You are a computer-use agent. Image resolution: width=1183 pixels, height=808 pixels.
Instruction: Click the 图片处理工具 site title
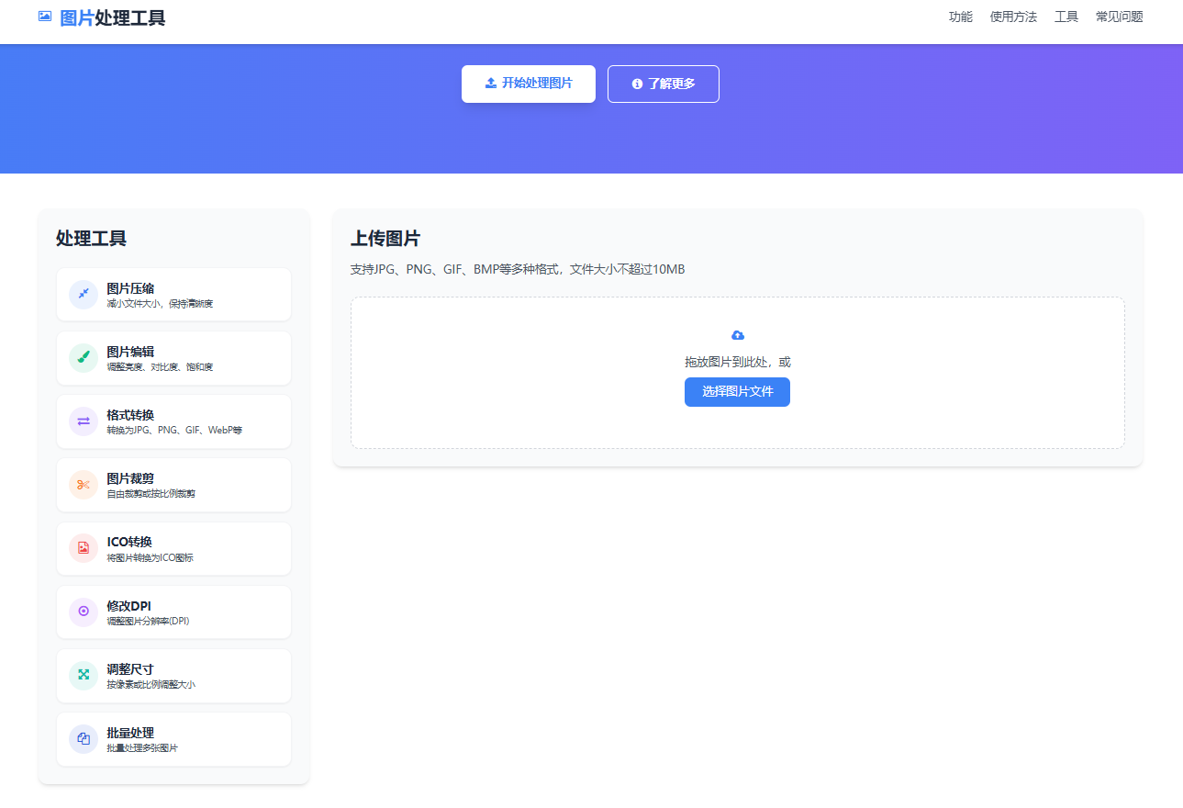[x=112, y=17]
